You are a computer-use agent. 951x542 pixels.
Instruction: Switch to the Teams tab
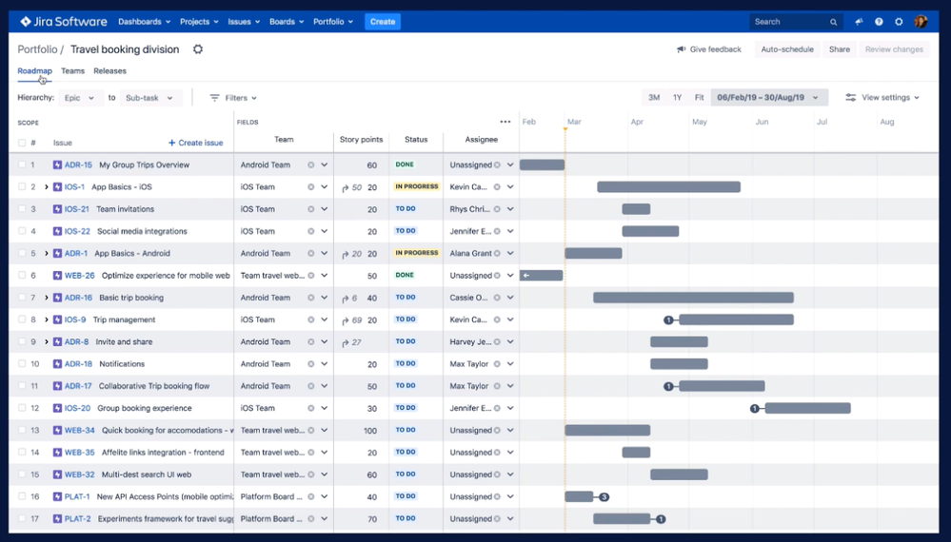click(72, 71)
